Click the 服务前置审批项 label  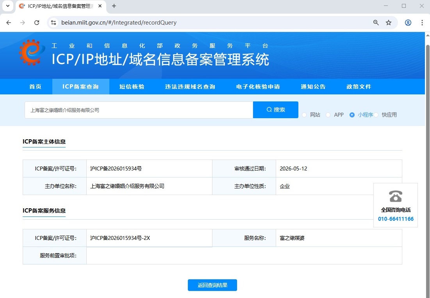[x=58, y=255]
